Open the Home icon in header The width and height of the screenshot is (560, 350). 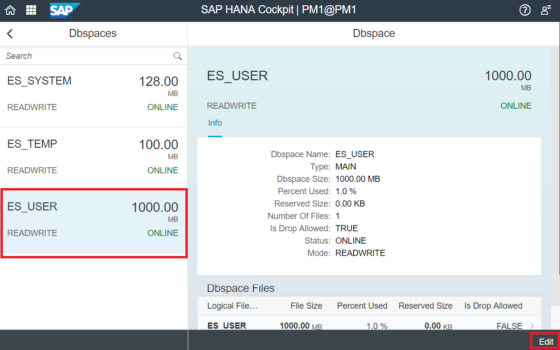10,10
